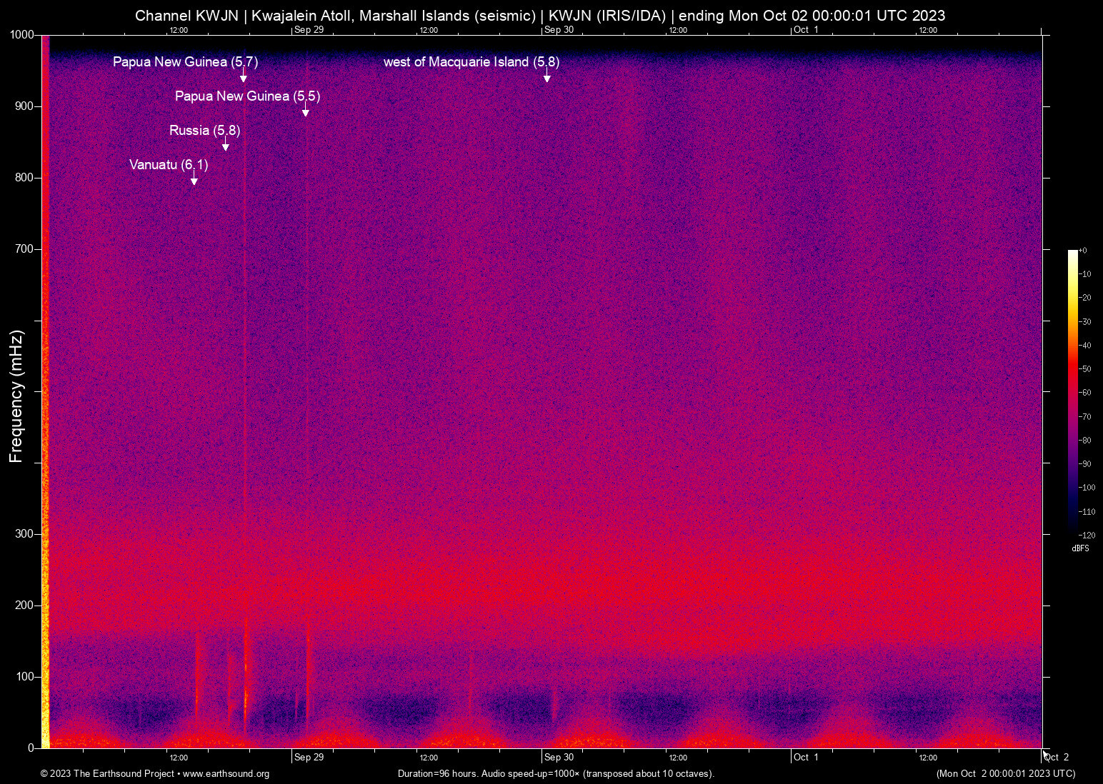The image size is (1103, 784).
Task: Click the arrow under Papua New Guinea (5.5)
Action: (306, 111)
